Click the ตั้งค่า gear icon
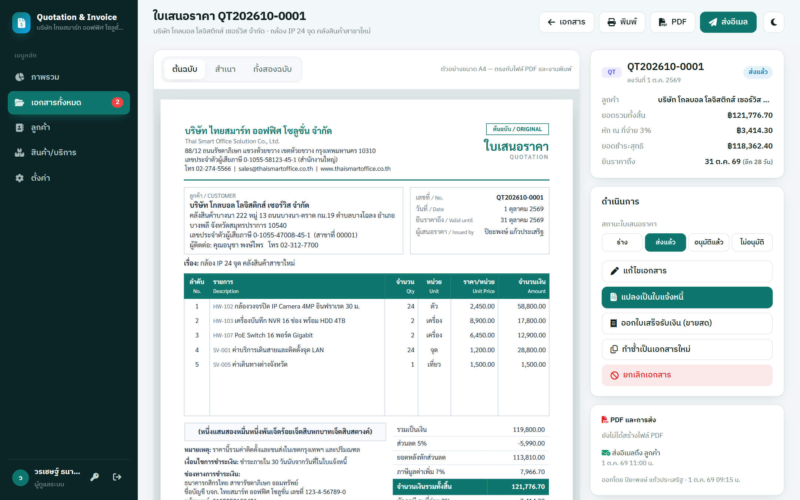Image resolution: width=800 pixels, height=500 pixels. [20, 178]
